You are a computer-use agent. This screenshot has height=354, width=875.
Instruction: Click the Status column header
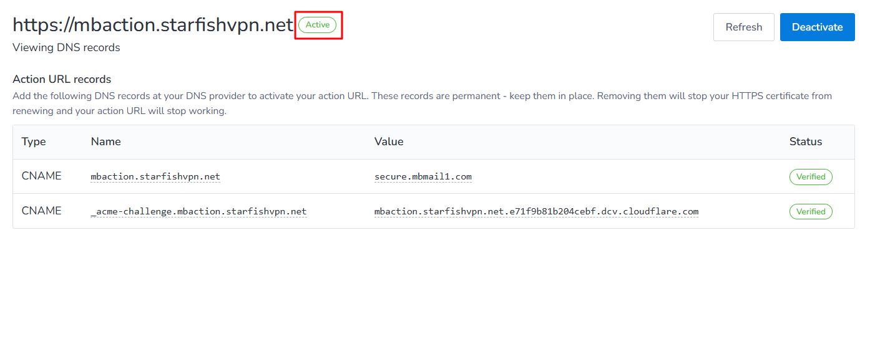click(806, 141)
